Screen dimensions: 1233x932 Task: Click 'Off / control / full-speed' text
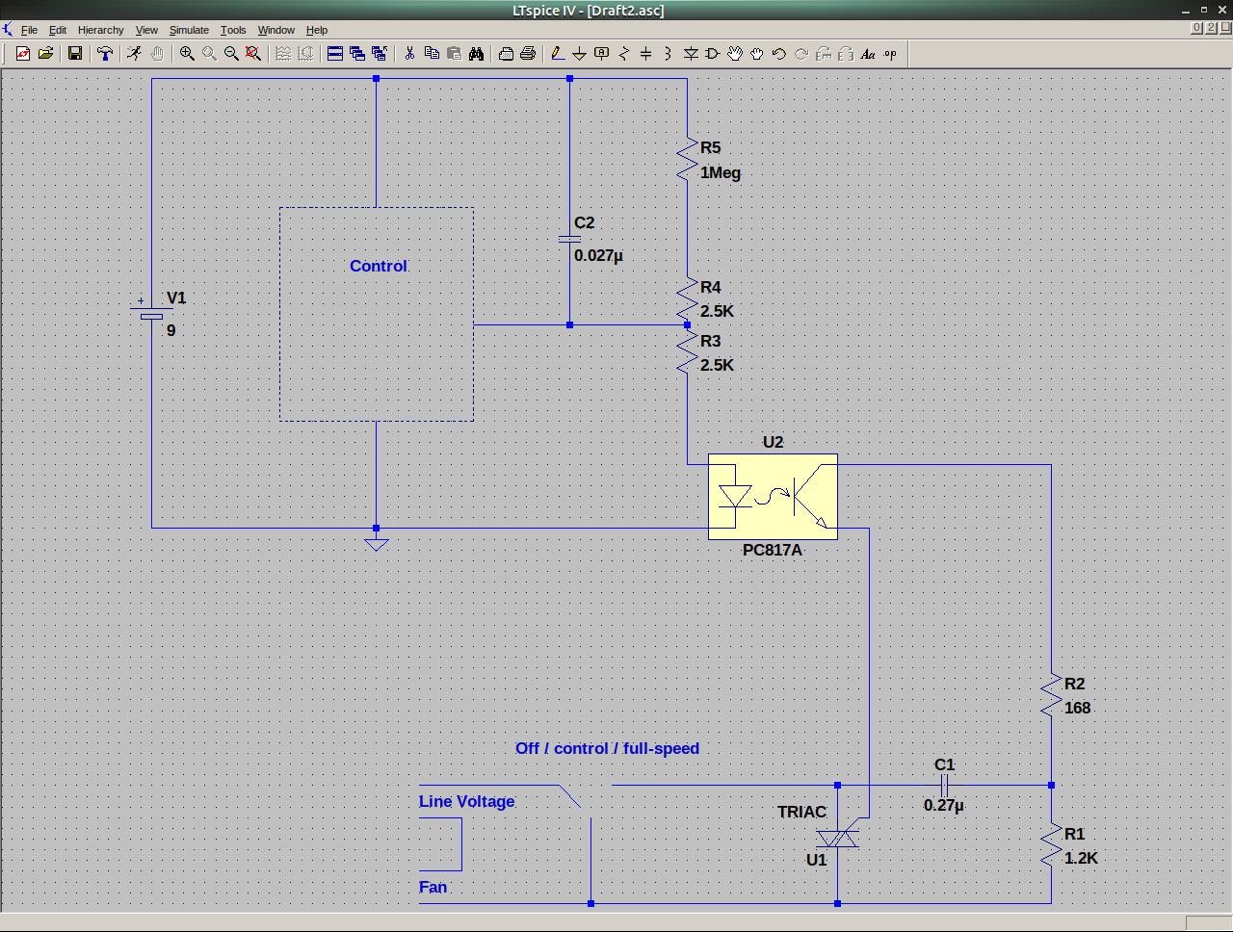(x=607, y=748)
